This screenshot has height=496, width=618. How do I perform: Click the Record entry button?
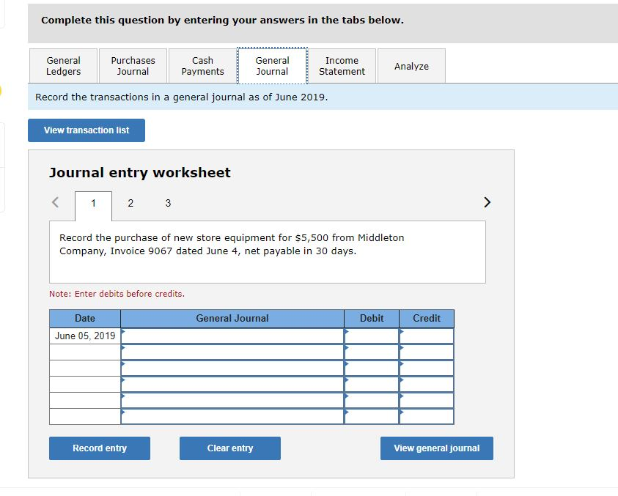pos(99,448)
